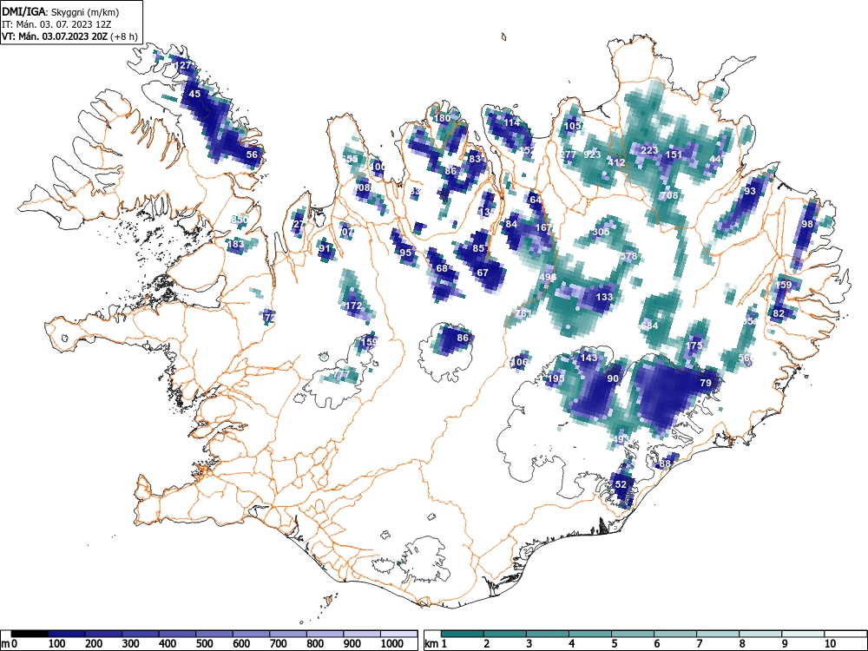Click the '223' visibility value
Image resolution: width=868 pixels, height=651 pixels.
(x=649, y=150)
